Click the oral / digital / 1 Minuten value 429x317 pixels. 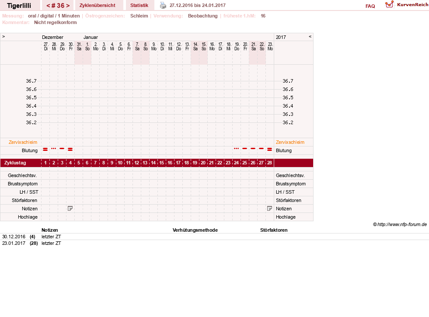54,16
